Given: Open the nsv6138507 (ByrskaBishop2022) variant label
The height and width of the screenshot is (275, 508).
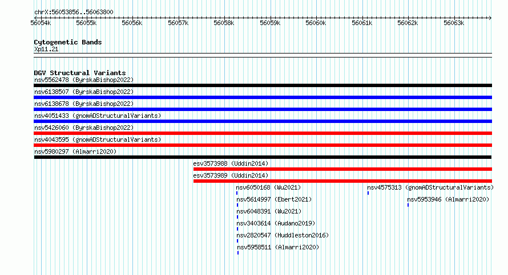Looking at the screenshot, I should [x=84, y=92].
